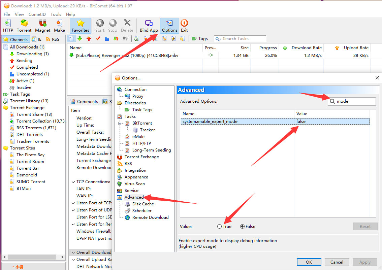Viewport: 382px width, 270px height.
Task: Select the Disk Cache options page
Action: 143,204
